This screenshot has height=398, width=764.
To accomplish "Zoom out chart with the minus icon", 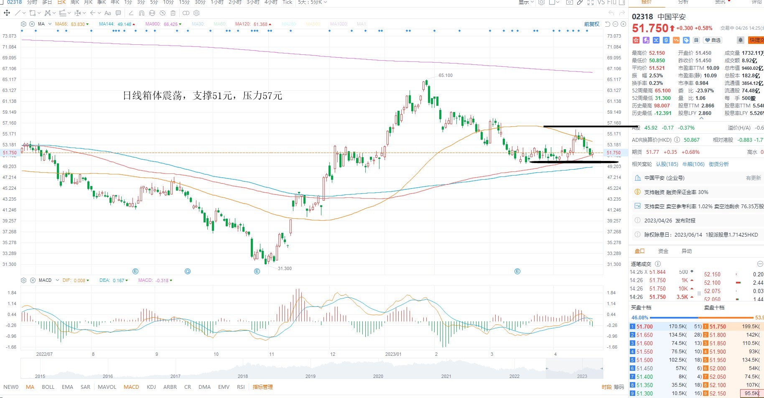I will [615, 24].
